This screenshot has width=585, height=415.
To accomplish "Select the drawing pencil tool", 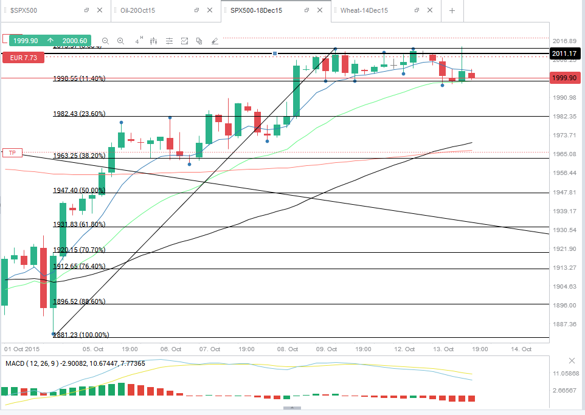I will point(215,41).
